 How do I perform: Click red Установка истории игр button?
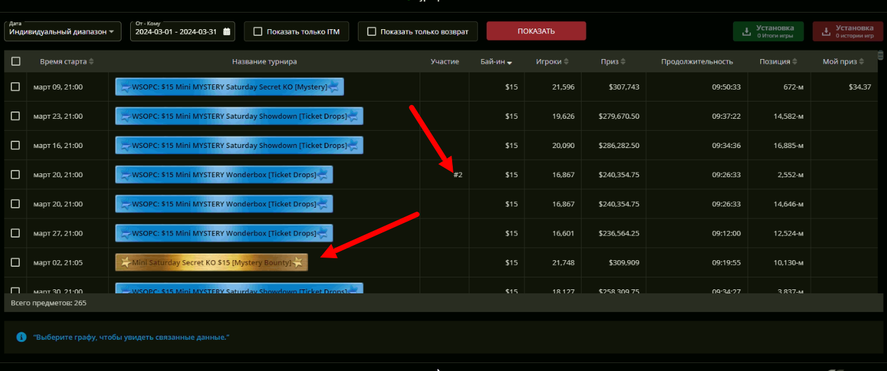[848, 31]
